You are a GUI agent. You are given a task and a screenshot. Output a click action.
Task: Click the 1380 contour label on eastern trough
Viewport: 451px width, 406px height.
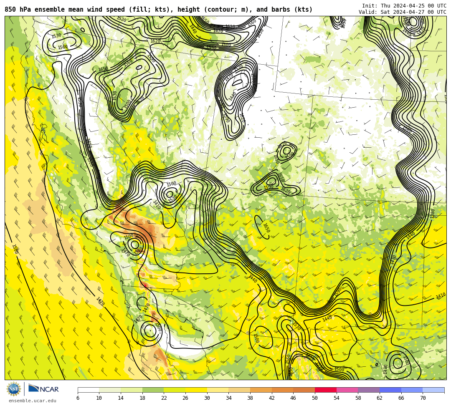433,214
